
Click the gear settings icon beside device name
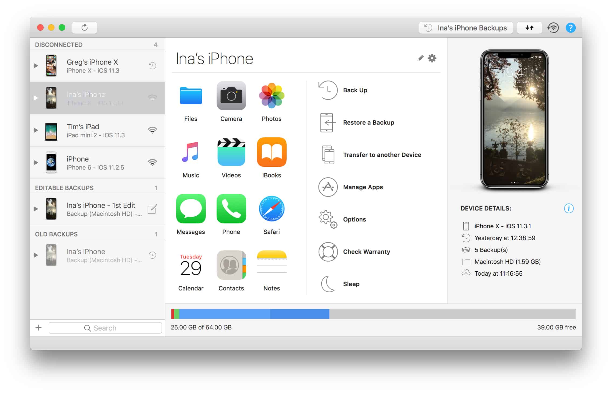coord(432,58)
